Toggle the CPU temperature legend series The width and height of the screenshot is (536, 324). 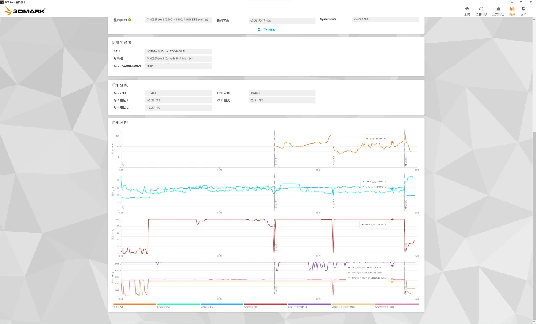click(x=178, y=305)
